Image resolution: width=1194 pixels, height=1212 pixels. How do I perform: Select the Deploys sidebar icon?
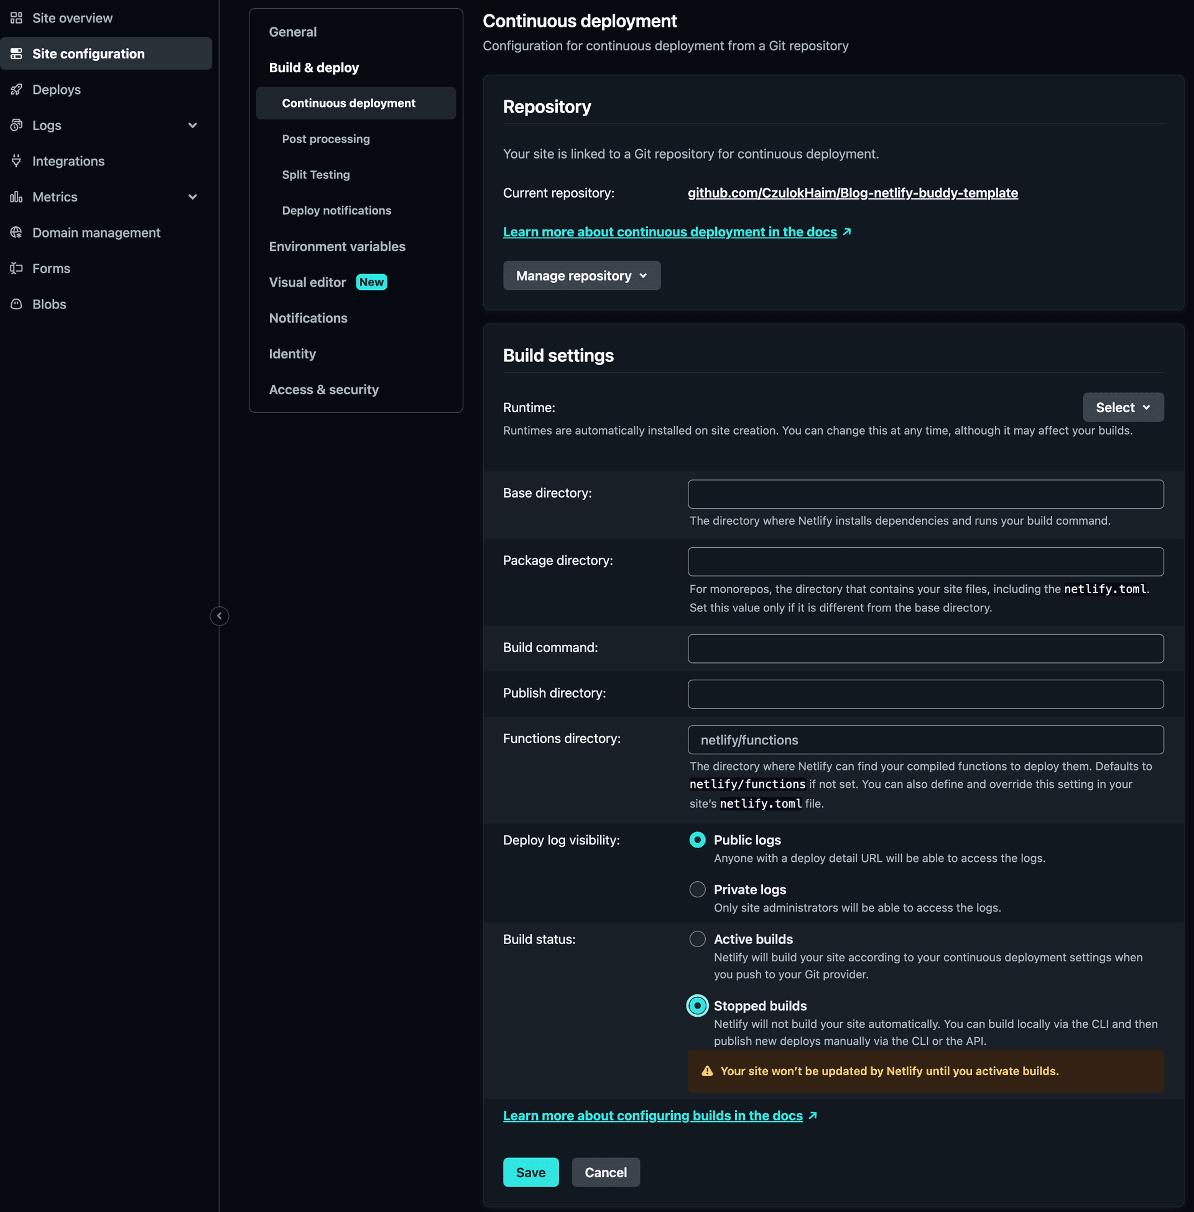click(16, 89)
